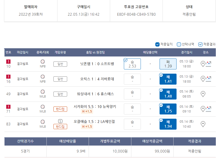Click the 종목/대회 column header
216x158 pixels.
[x=43, y=52]
